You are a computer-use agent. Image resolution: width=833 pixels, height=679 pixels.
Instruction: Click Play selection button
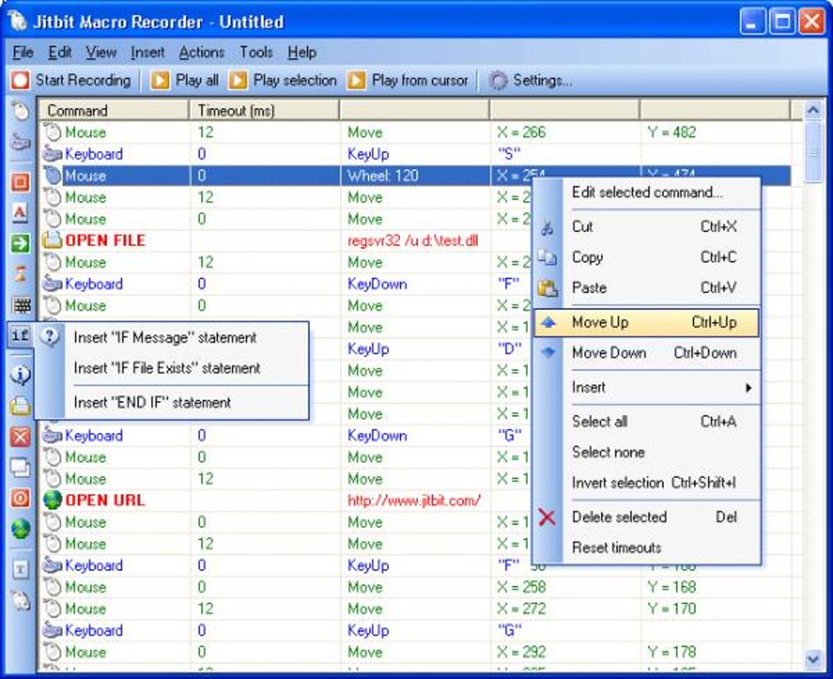[283, 81]
